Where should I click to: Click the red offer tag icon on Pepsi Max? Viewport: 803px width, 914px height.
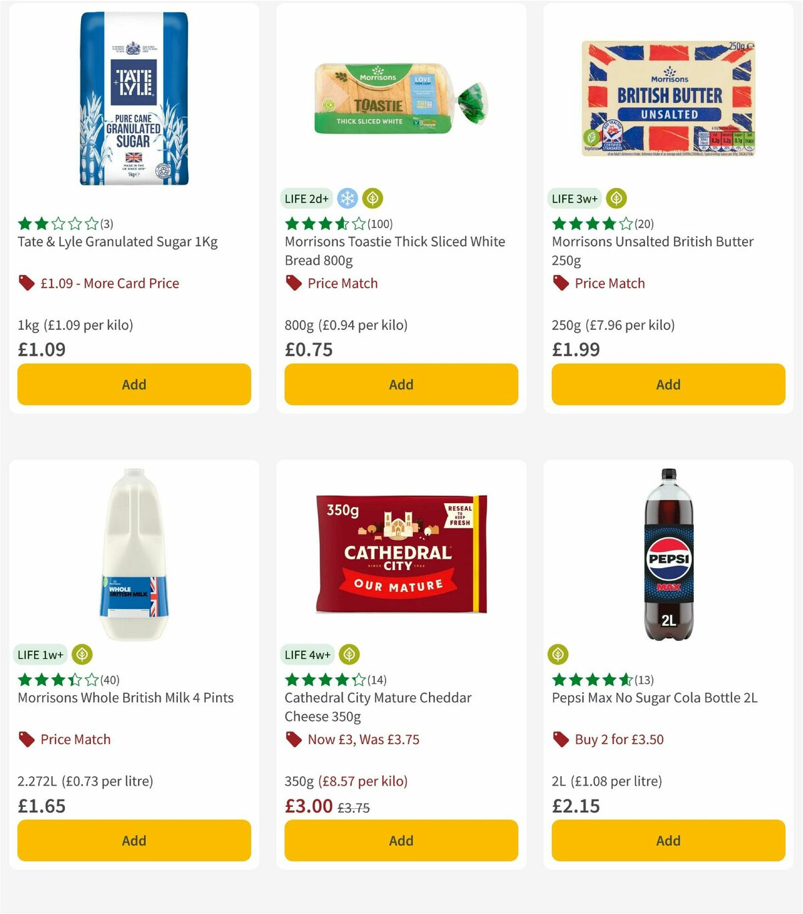pos(559,740)
